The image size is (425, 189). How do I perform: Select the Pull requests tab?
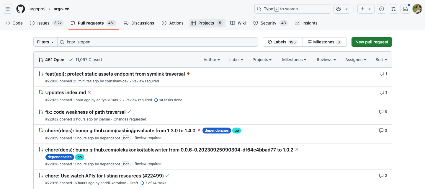coord(94,23)
